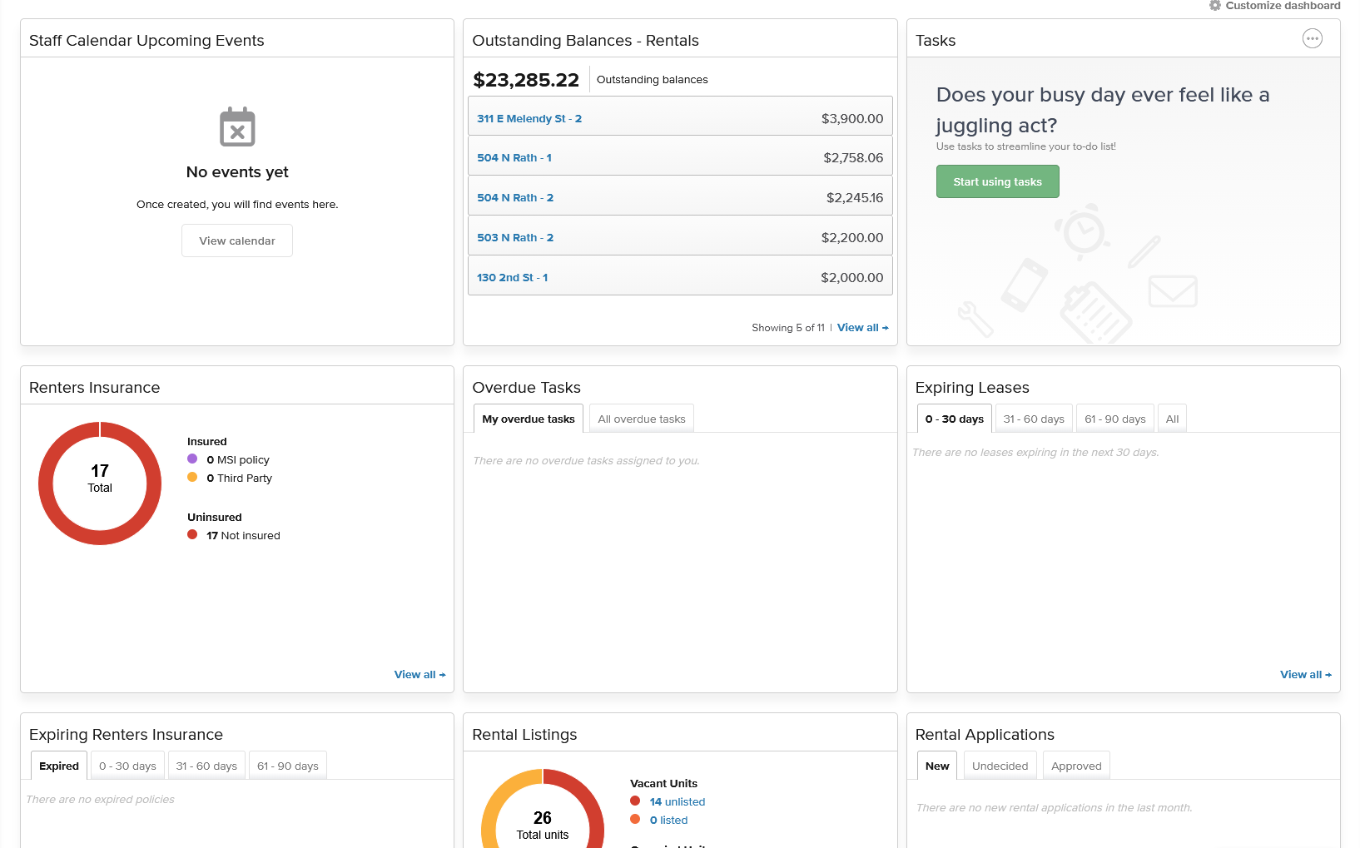Switch to 31 - 60 days renters insurance tab
This screenshot has width=1360, height=848.
[x=206, y=766]
